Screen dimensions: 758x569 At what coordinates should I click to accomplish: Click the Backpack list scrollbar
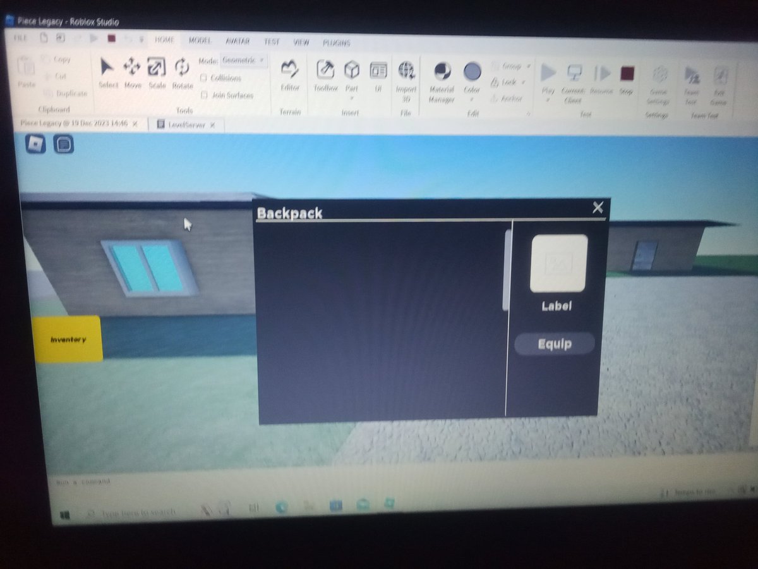[x=506, y=270]
